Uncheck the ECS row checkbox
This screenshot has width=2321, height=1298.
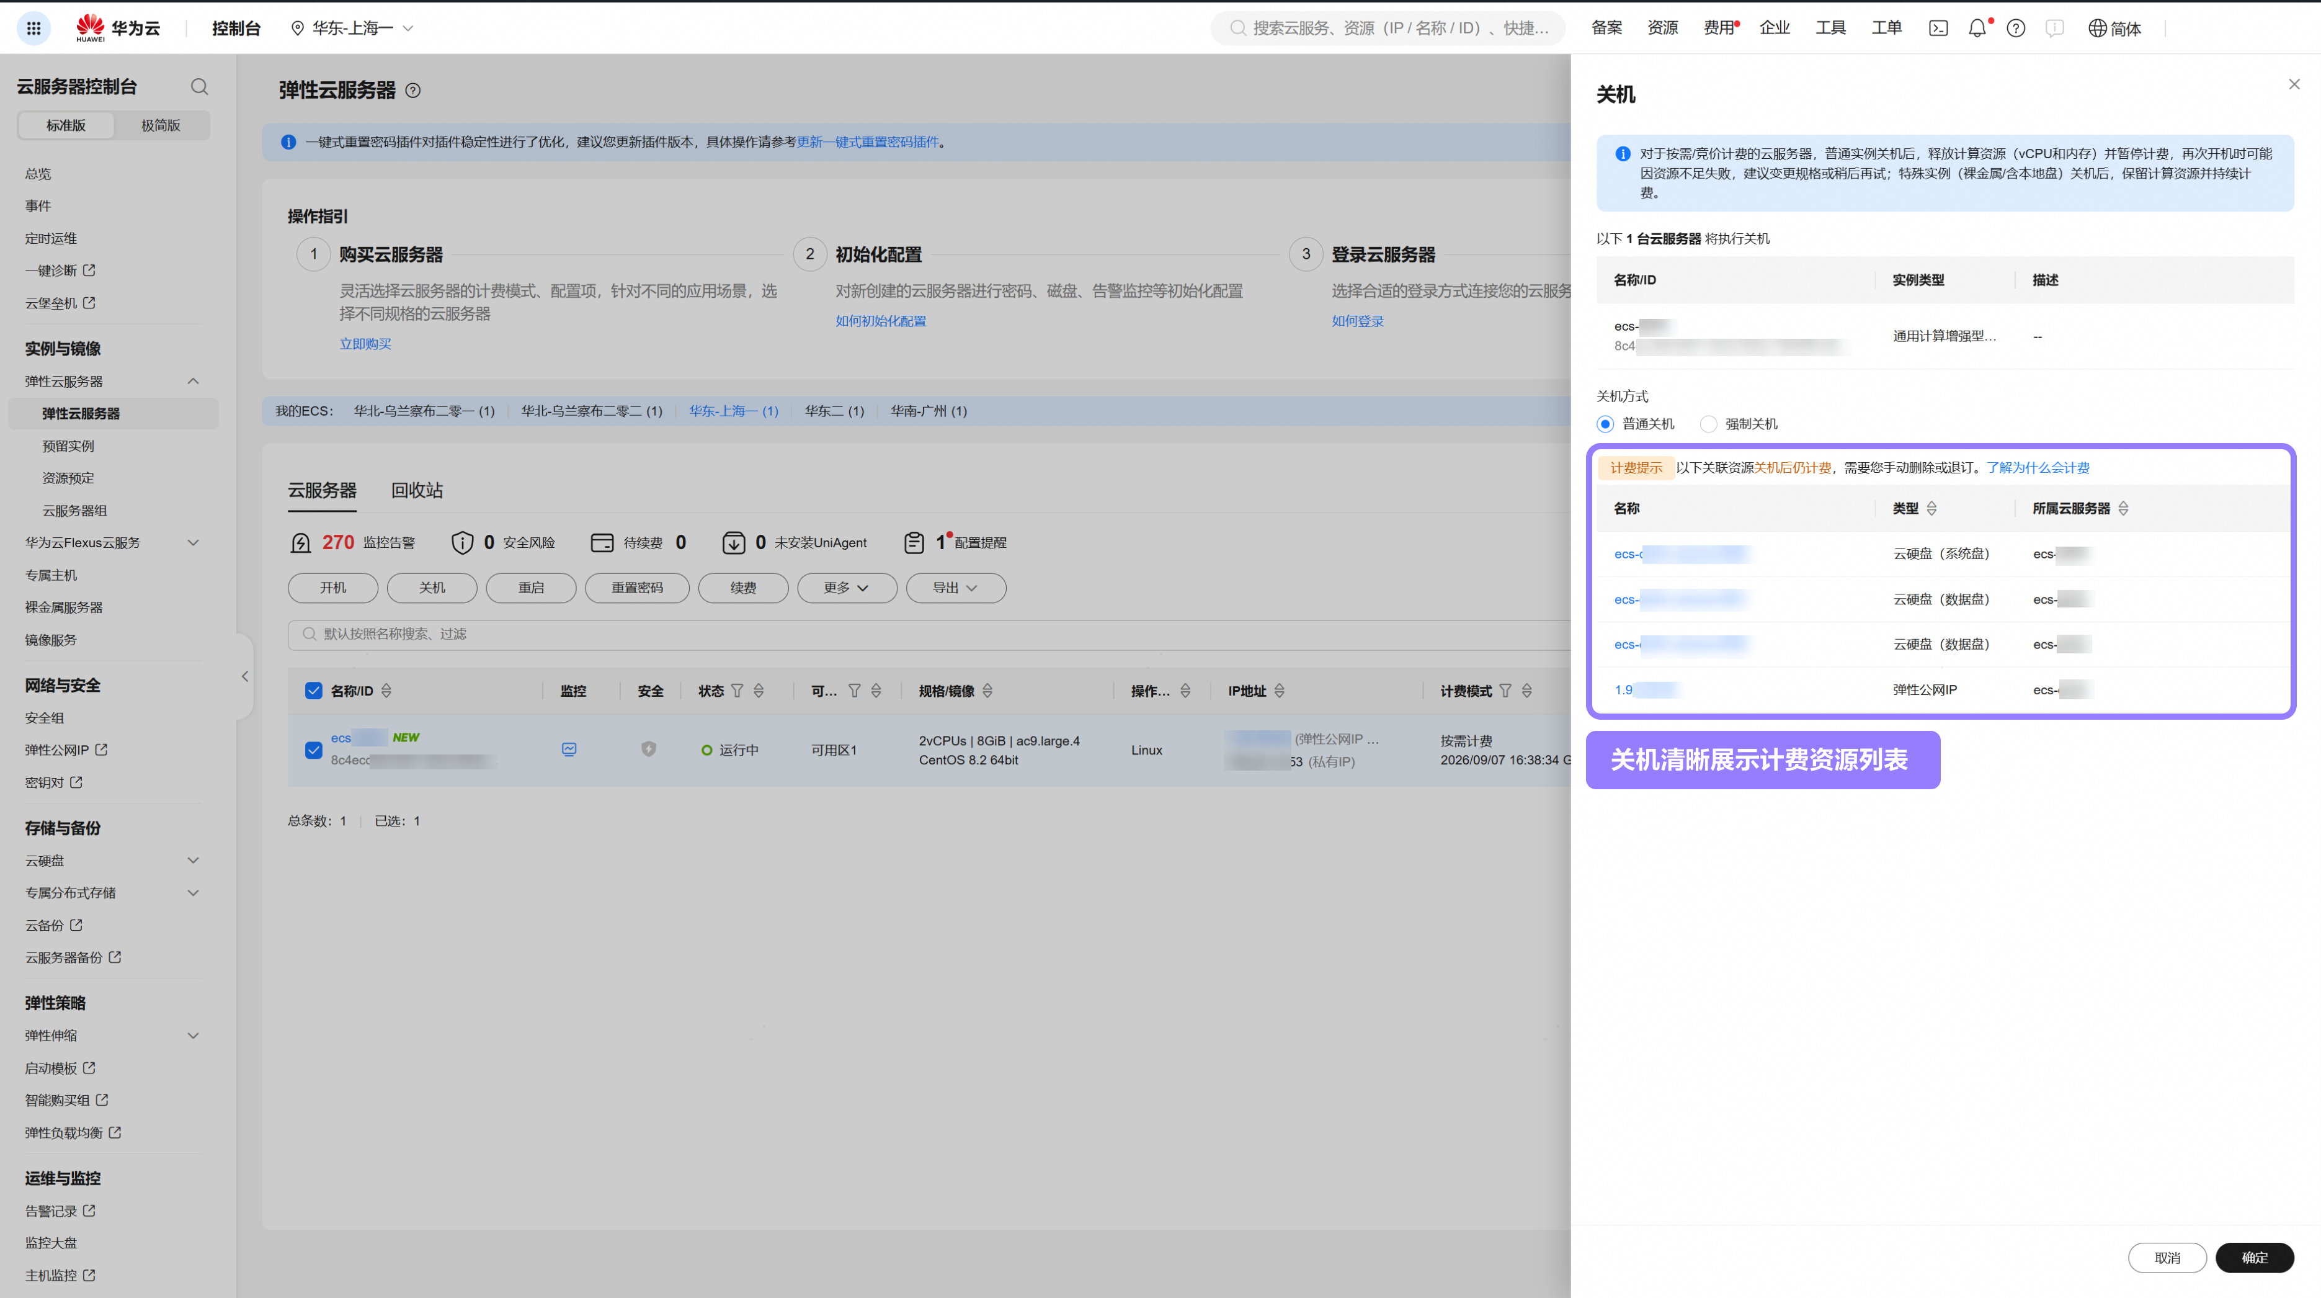coord(314,750)
